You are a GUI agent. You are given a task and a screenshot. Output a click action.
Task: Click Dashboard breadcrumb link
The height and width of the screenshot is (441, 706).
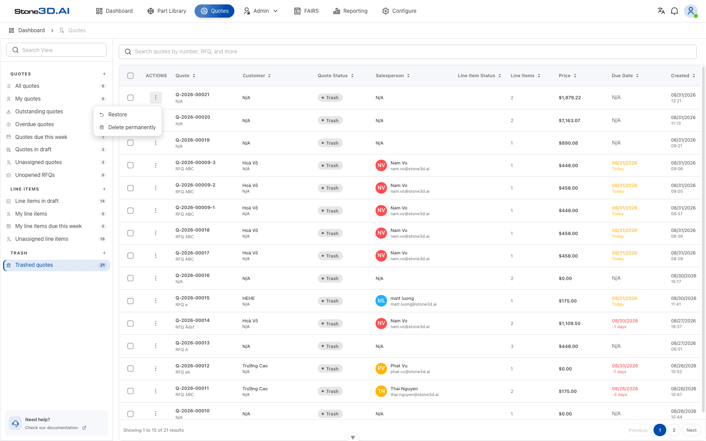coord(27,30)
